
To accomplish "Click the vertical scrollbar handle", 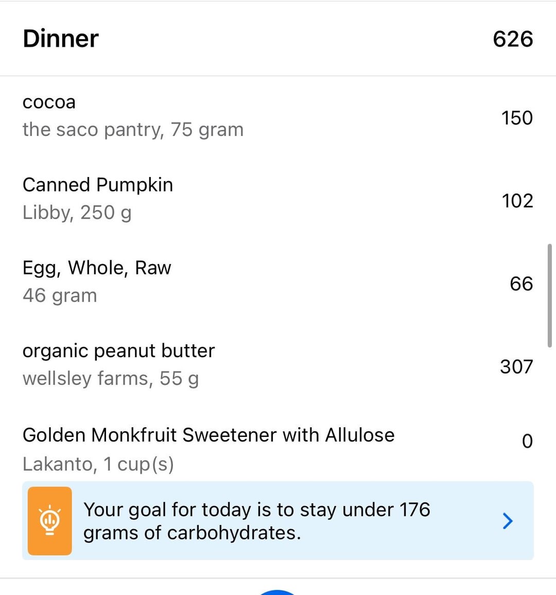I will tap(549, 296).
